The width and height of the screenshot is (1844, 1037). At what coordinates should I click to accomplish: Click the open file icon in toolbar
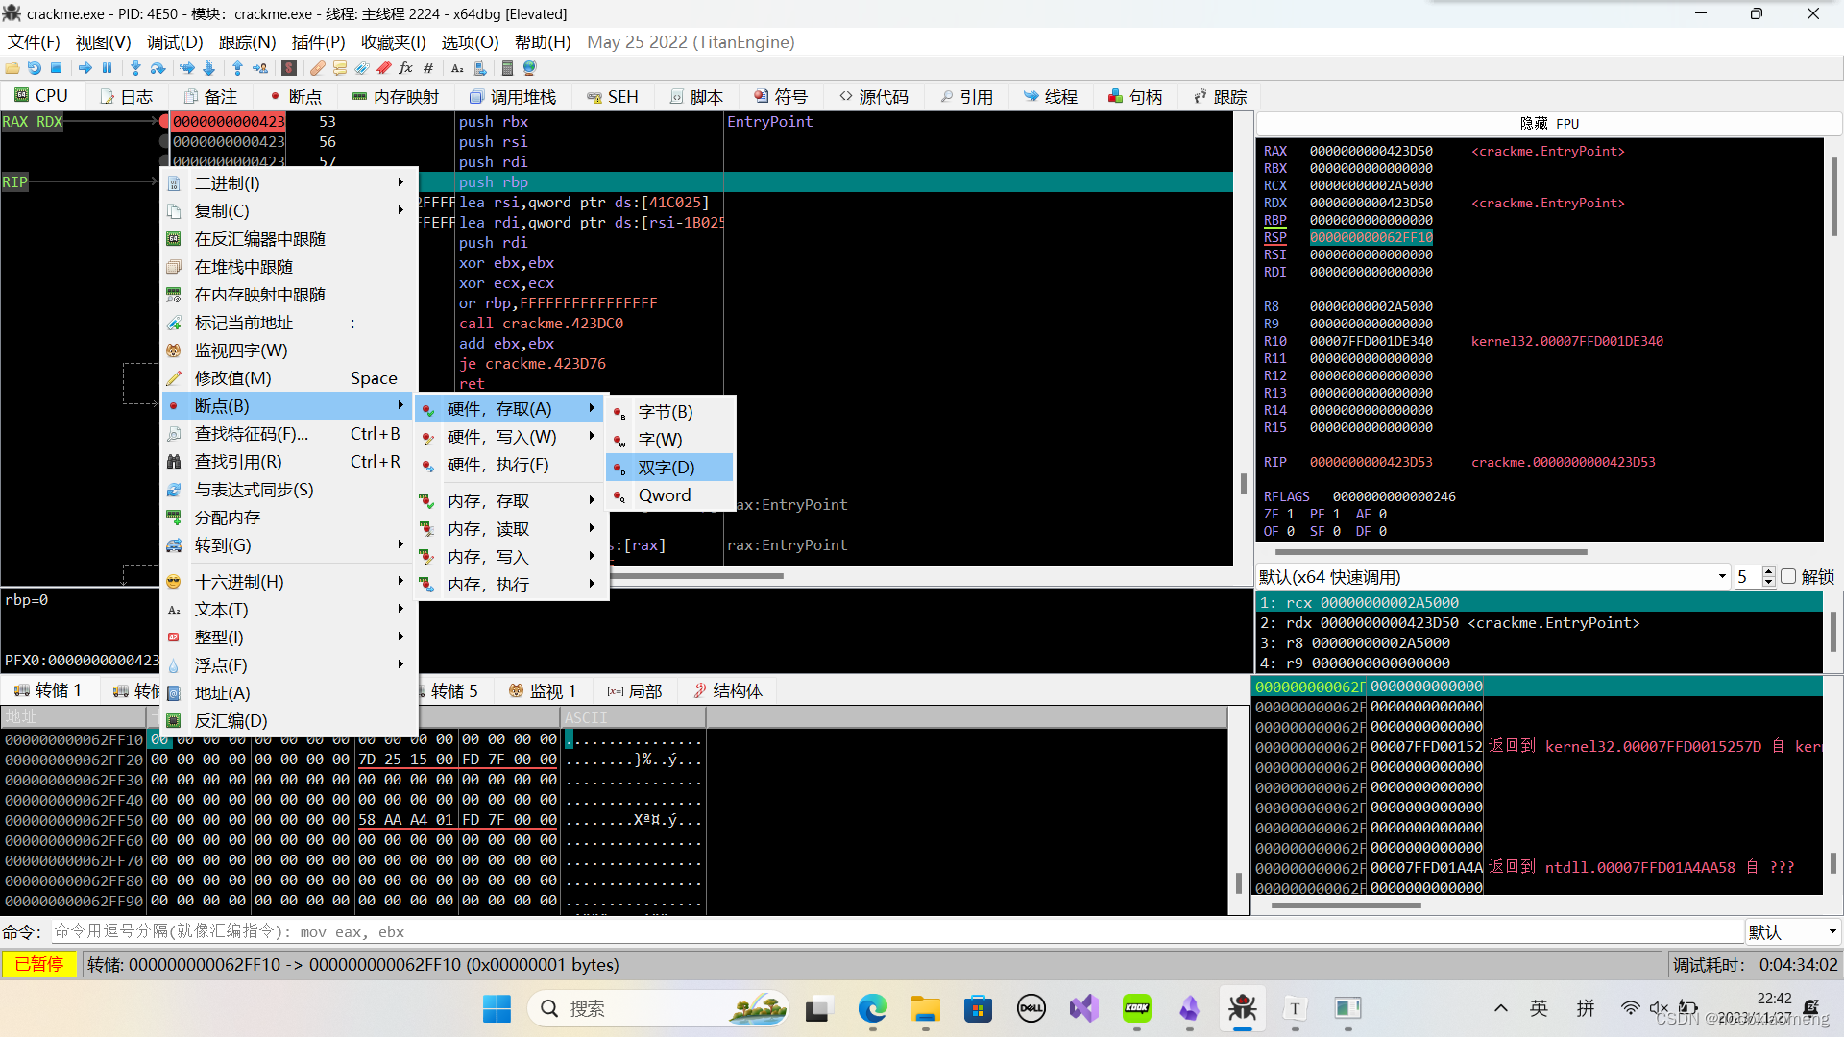tap(12, 68)
